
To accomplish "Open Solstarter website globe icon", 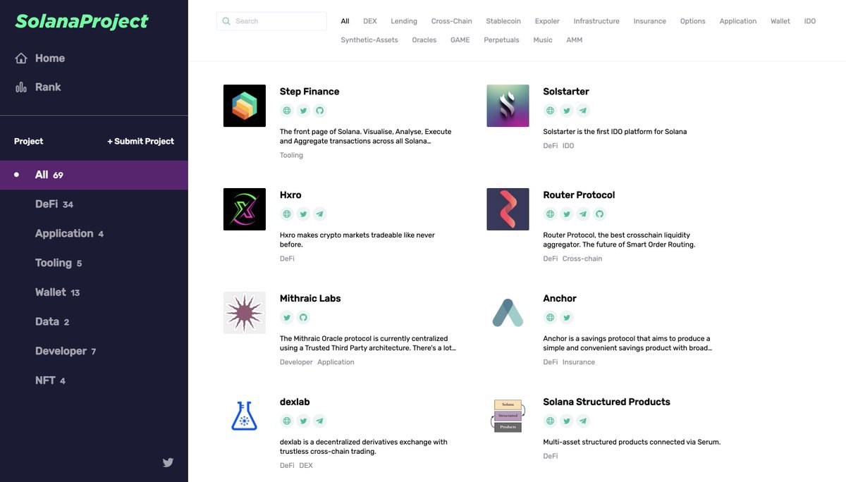I will [x=551, y=111].
